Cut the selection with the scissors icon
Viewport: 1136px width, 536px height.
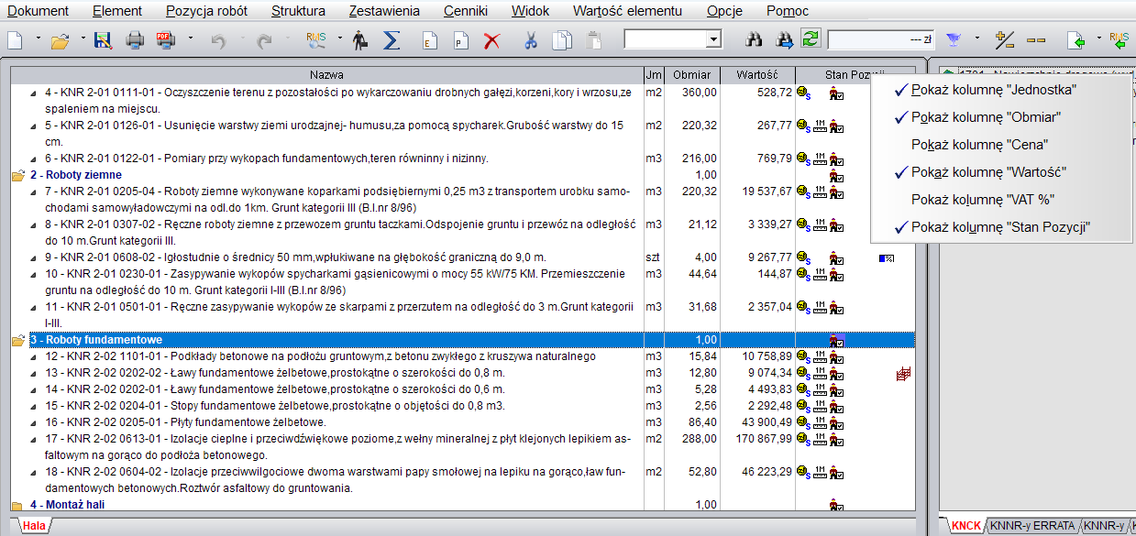(530, 40)
